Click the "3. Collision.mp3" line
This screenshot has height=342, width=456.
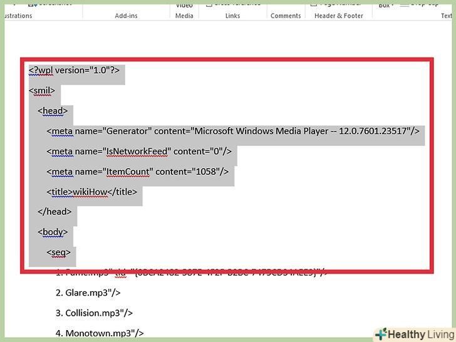(94, 313)
